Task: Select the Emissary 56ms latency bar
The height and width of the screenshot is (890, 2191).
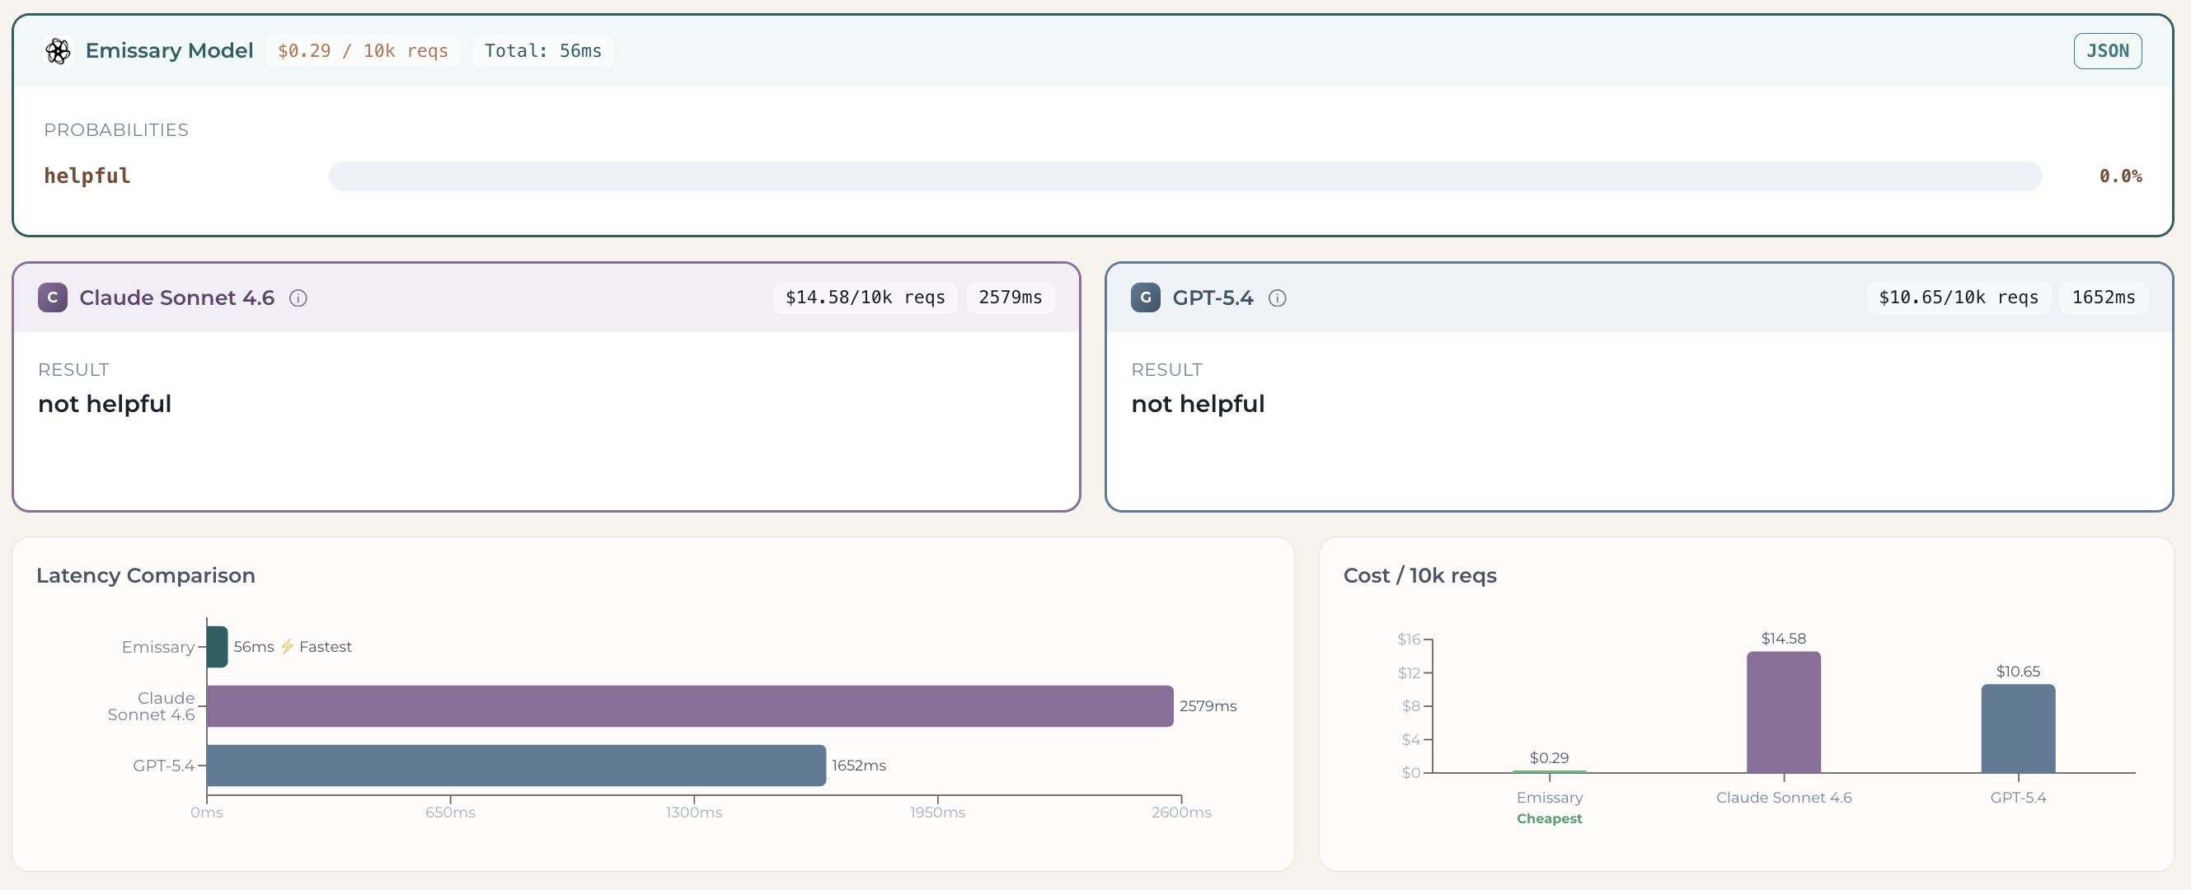Action: pyautogui.click(x=218, y=647)
